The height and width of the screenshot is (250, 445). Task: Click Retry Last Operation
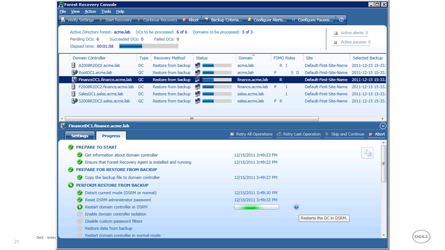(x=299, y=134)
